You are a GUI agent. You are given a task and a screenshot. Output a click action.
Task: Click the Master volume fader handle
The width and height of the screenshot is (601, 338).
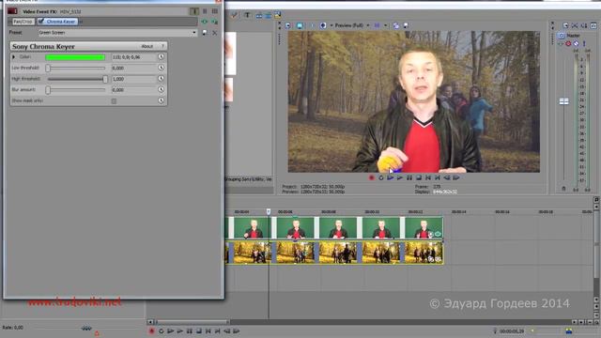click(x=563, y=101)
